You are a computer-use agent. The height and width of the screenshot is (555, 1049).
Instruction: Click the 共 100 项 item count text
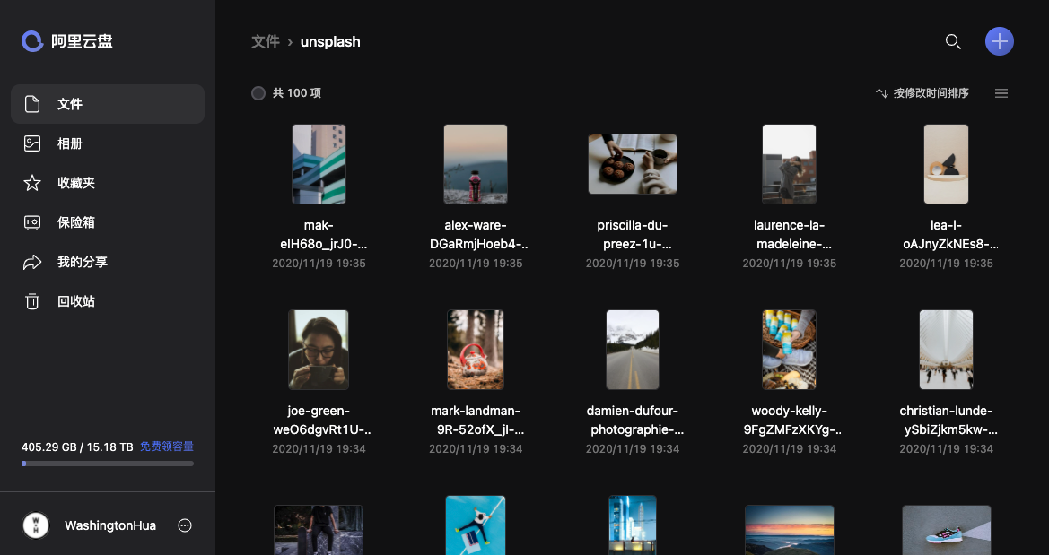[x=297, y=93]
